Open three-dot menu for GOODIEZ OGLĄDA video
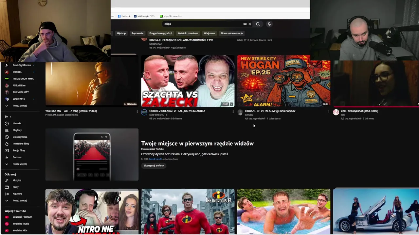The image size is (419, 235). (233, 111)
